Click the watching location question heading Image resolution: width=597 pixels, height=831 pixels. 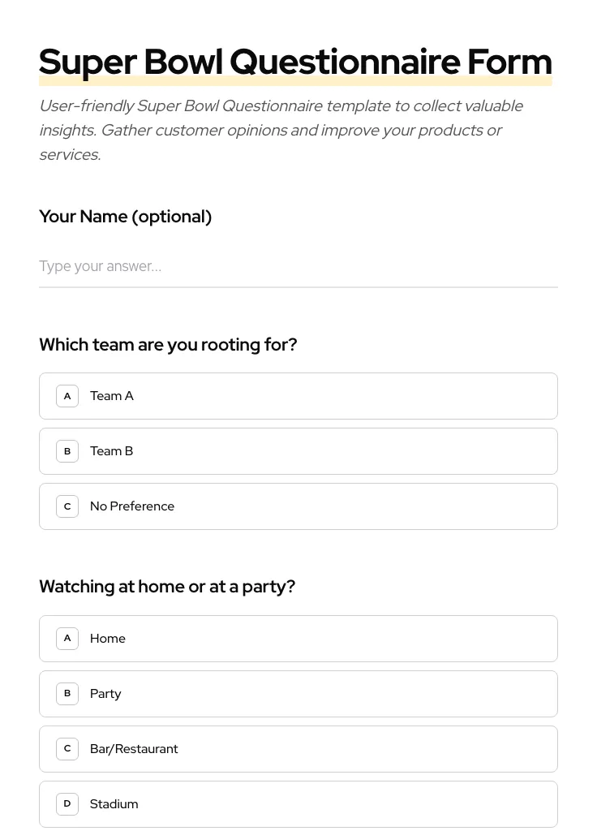coord(167,586)
